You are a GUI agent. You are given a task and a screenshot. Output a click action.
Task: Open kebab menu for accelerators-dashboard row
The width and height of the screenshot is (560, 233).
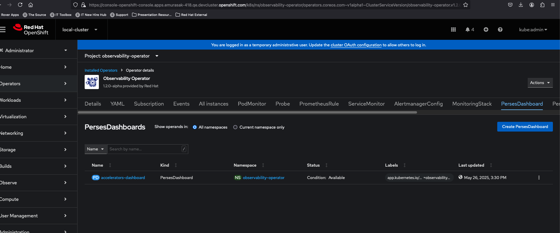click(539, 178)
